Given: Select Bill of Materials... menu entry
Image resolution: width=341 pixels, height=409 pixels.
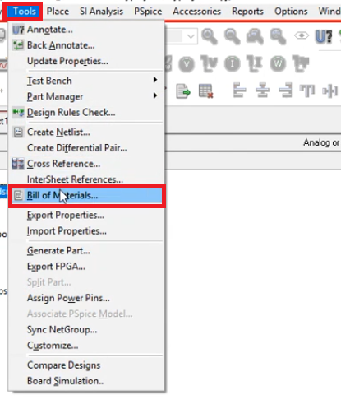Looking at the screenshot, I should point(87,196).
